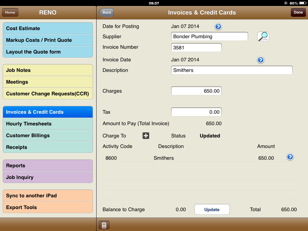Tap the magnifying glass supplier search icon
The image size is (308, 231).
tap(263, 36)
